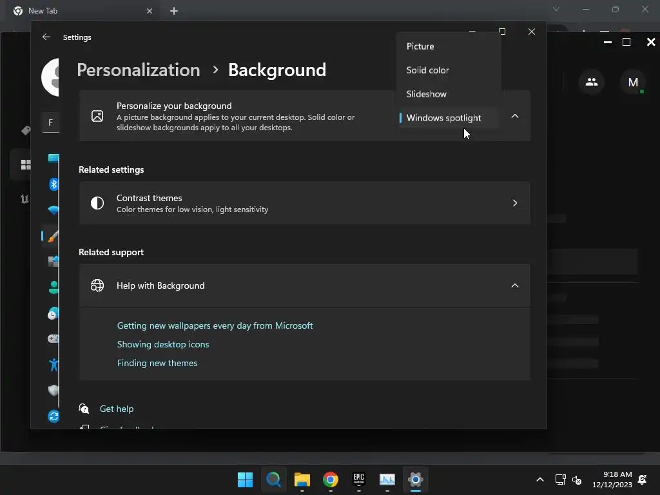660x495 pixels.
Task: Open the friends icon in the Epic window
Action: coord(592,82)
